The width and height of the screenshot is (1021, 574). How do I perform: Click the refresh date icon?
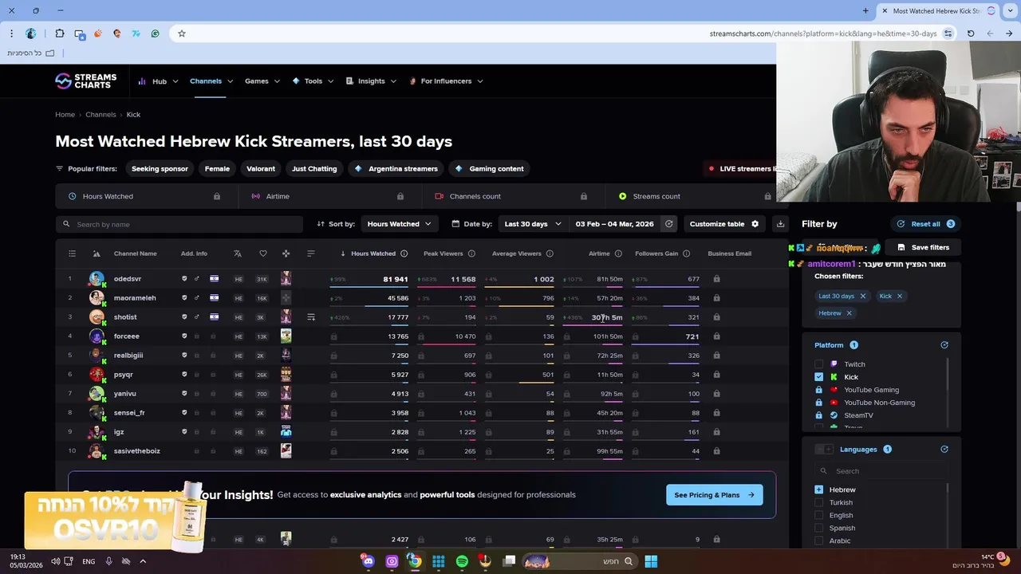pos(669,224)
